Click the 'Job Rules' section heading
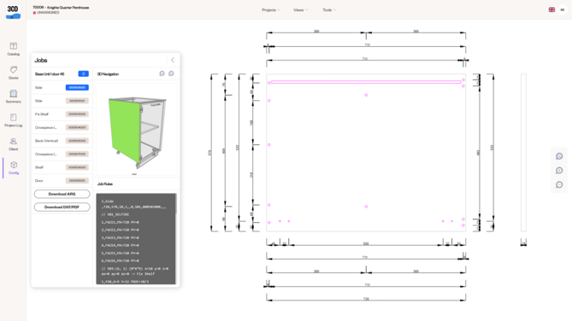The image size is (572, 321). click(104, 184)
